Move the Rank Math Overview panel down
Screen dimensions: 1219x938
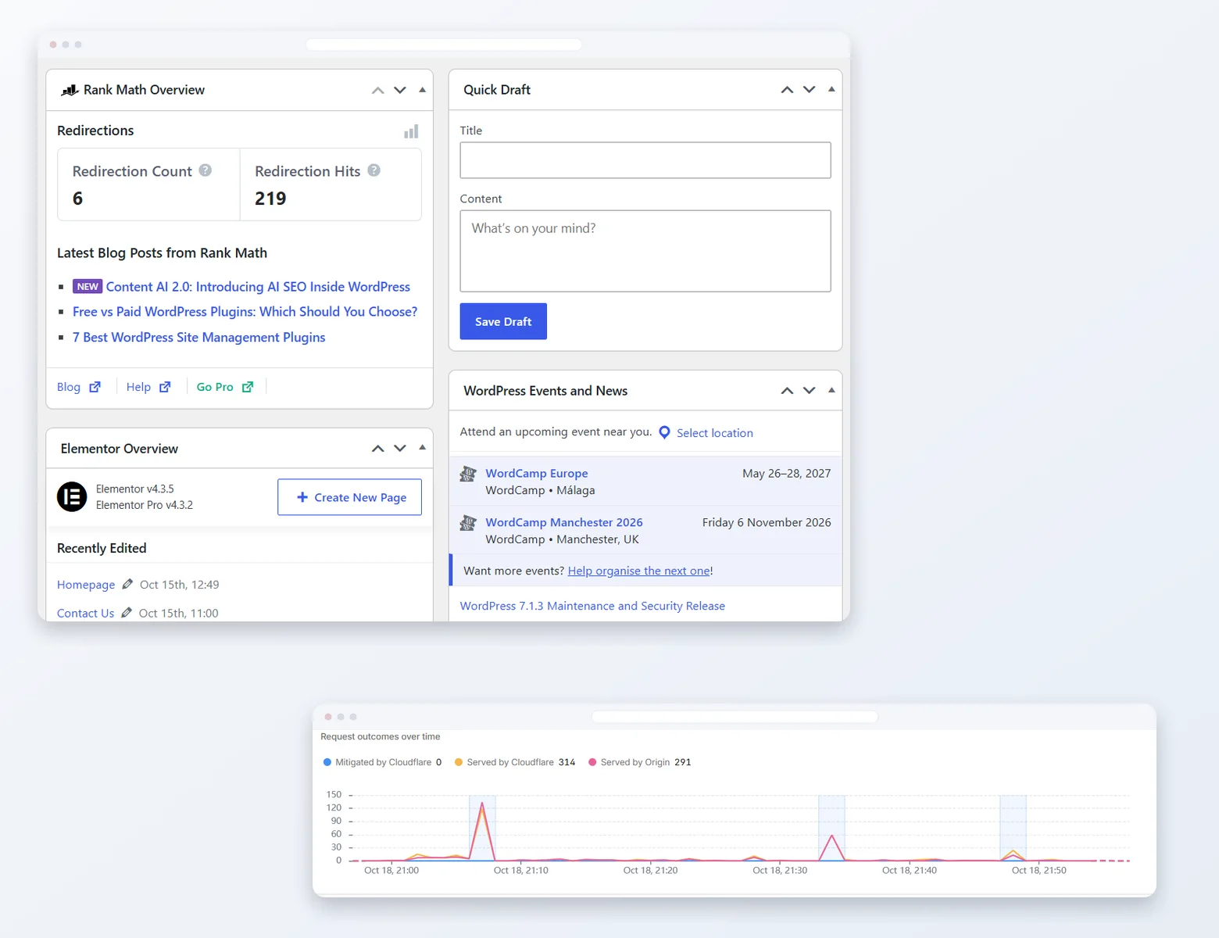400,90
